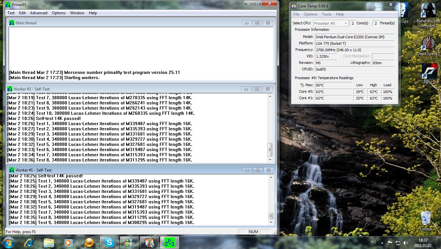Open Core Temp's Help menu
The image size is (441, 249).
340,14
